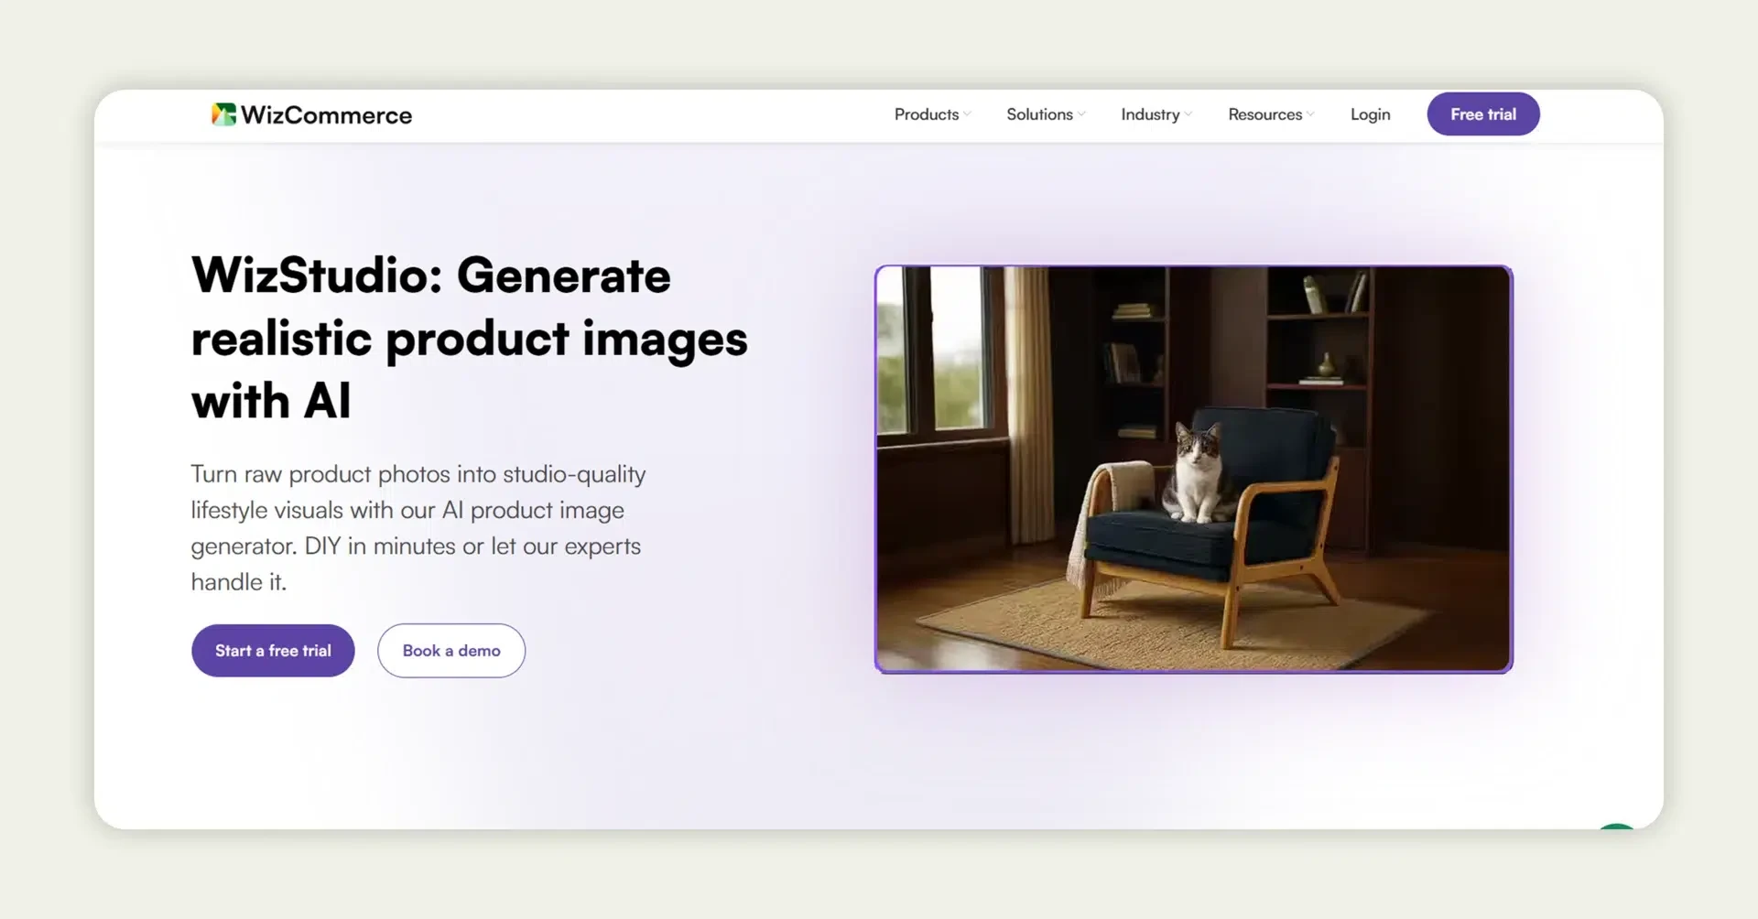Go to the Login page
1758x919 pixels.
pos(1370,114)
